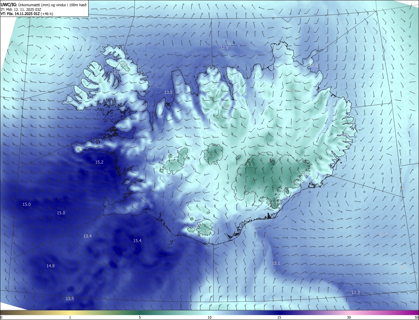Click the 15.2 value label on the map
Viewport: 419px width, 320px height.
pos(99,162)
